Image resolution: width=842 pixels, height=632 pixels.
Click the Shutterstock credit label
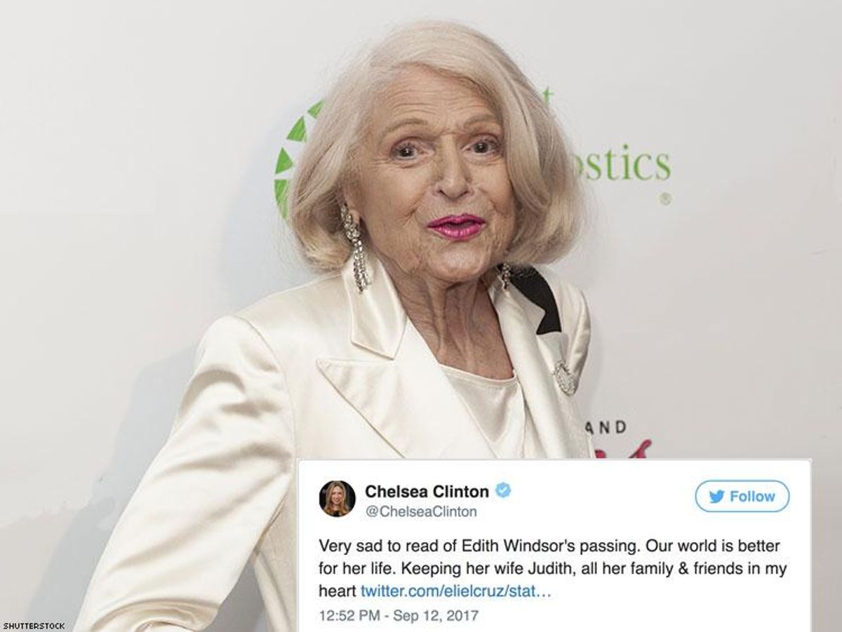[34, 626]
